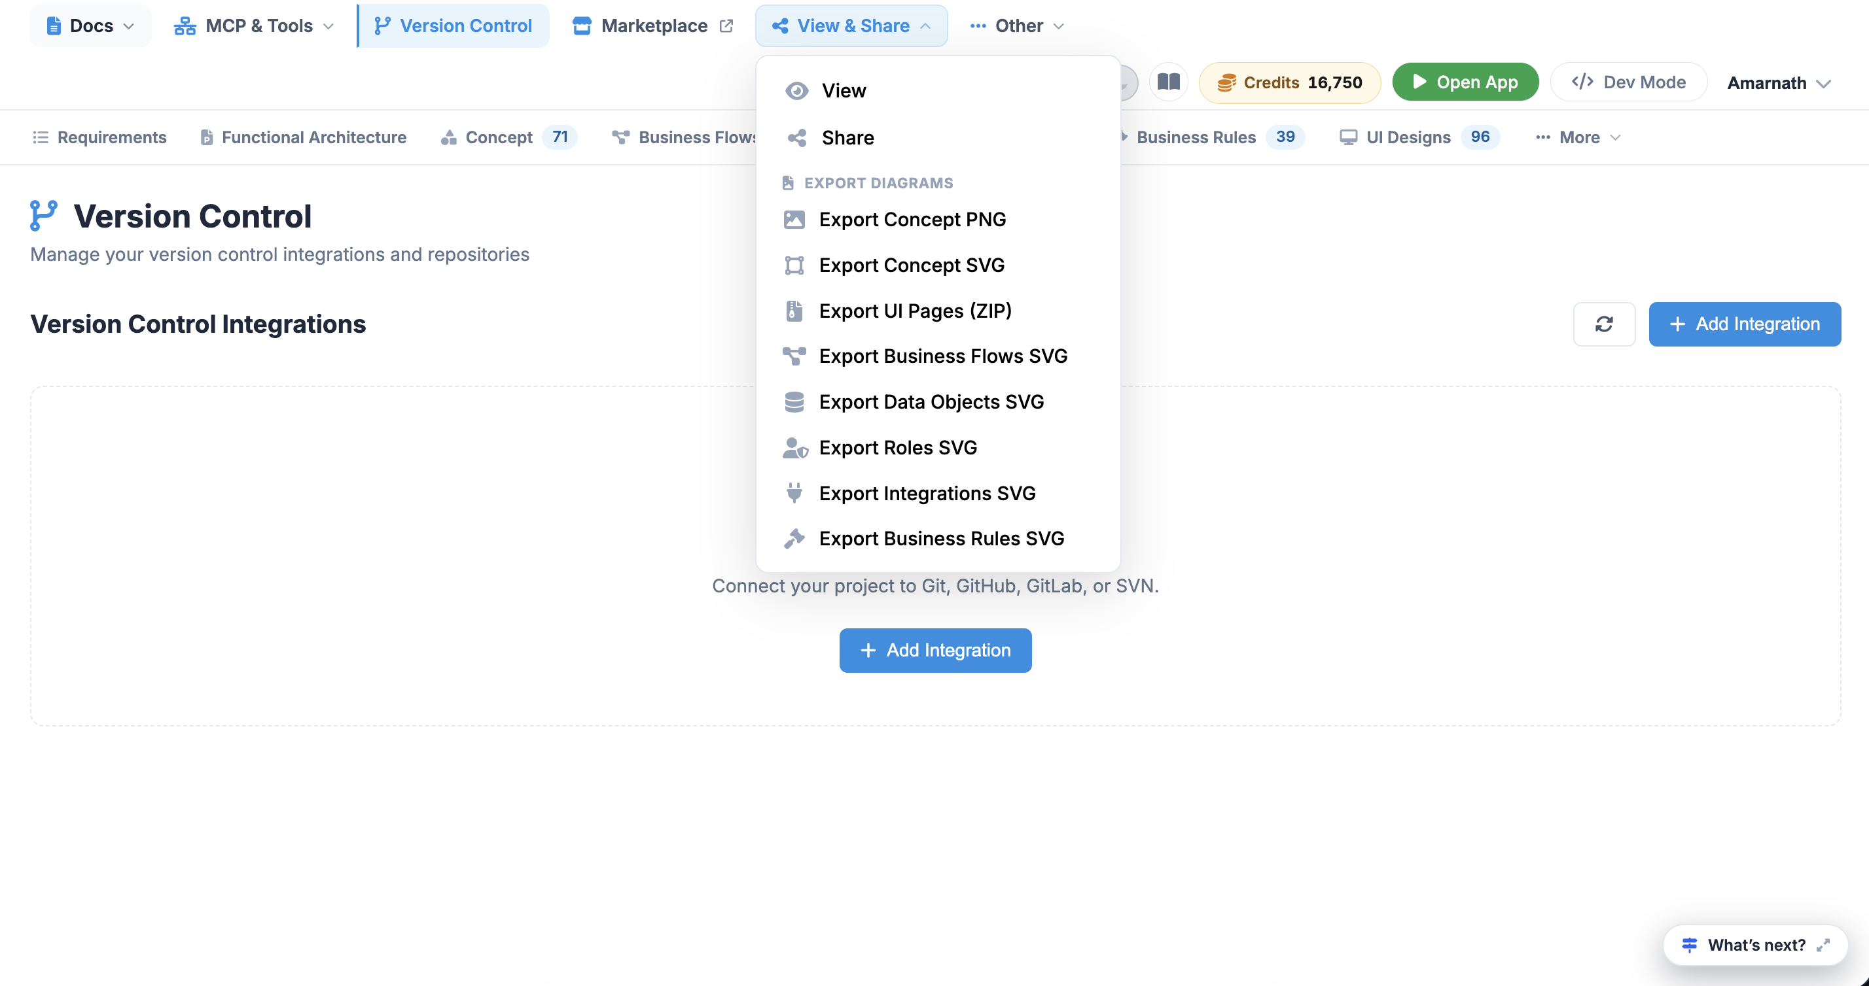Viewport: 1869px width, 986px height.
Task: Switch to the Business Rules tab
Action: pos(1213,137)
